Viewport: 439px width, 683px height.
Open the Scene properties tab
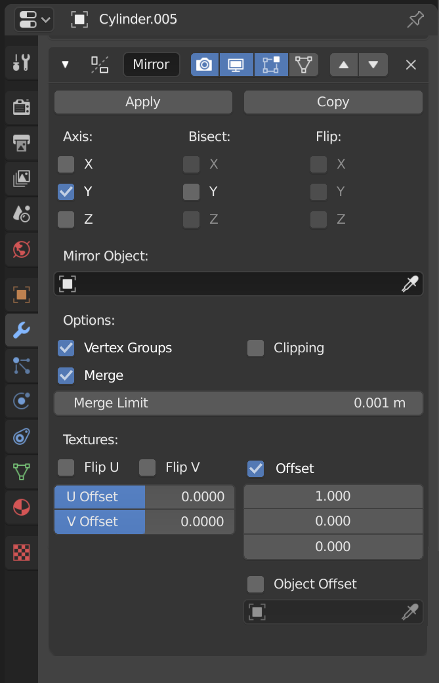coord(22,214)
